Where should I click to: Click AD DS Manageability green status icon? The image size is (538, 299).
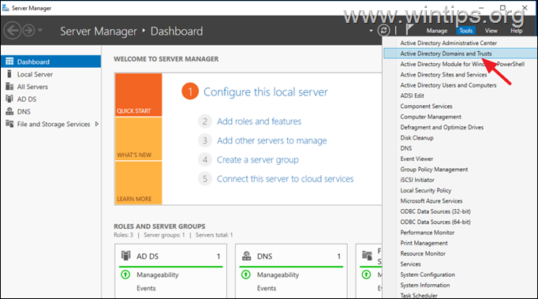click(x=125, y=275)
